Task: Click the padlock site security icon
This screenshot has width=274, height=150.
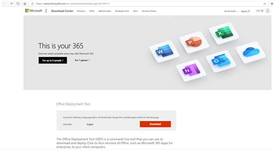Action: pyautogui.click(x=32, y=3)
